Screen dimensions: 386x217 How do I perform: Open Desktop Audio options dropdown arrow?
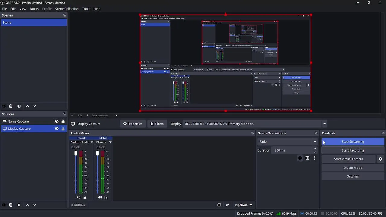point(92,142)
